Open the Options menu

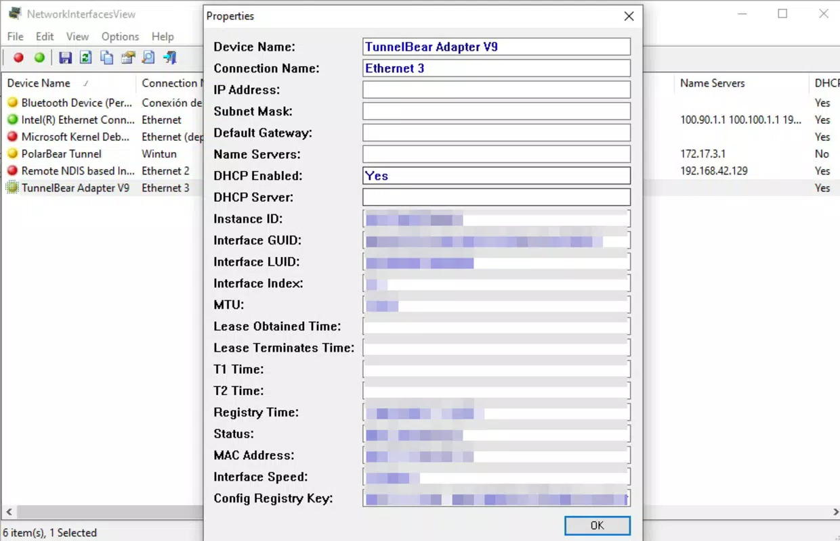tap(120, 37)
